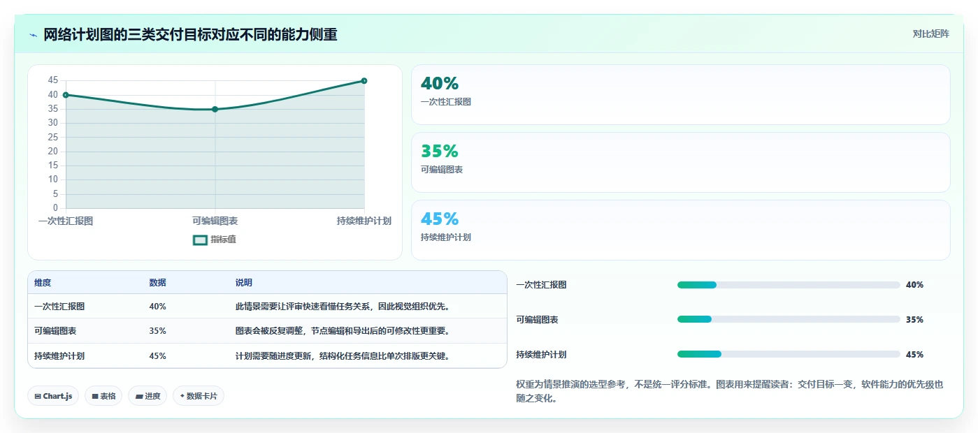
Task: Click the 维度 table column header
Action: point(43,283)
